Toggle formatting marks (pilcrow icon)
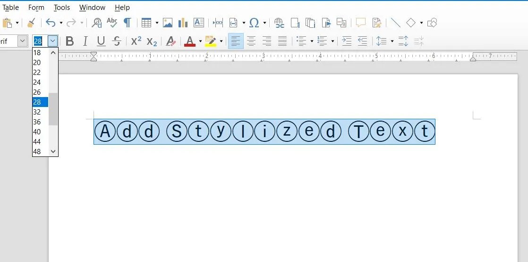Viewport: 528px width, 262px height. click(x=128, y=23)
